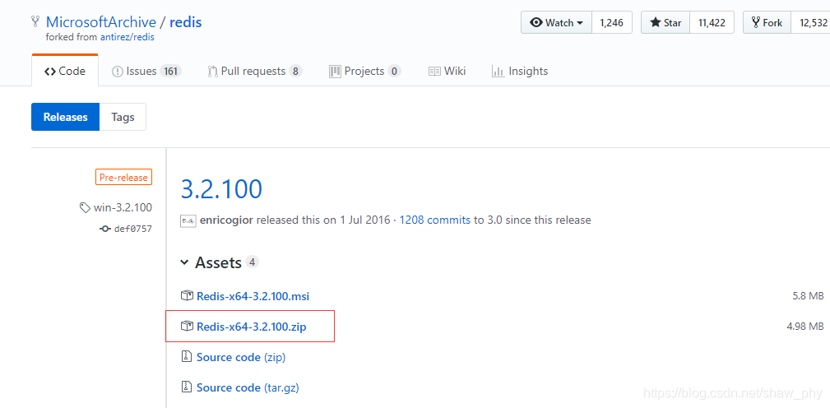Select the Tags button
The image size is (830, 408).
coord(123,117)
